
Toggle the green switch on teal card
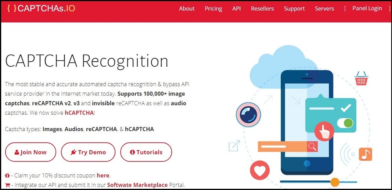345,123
